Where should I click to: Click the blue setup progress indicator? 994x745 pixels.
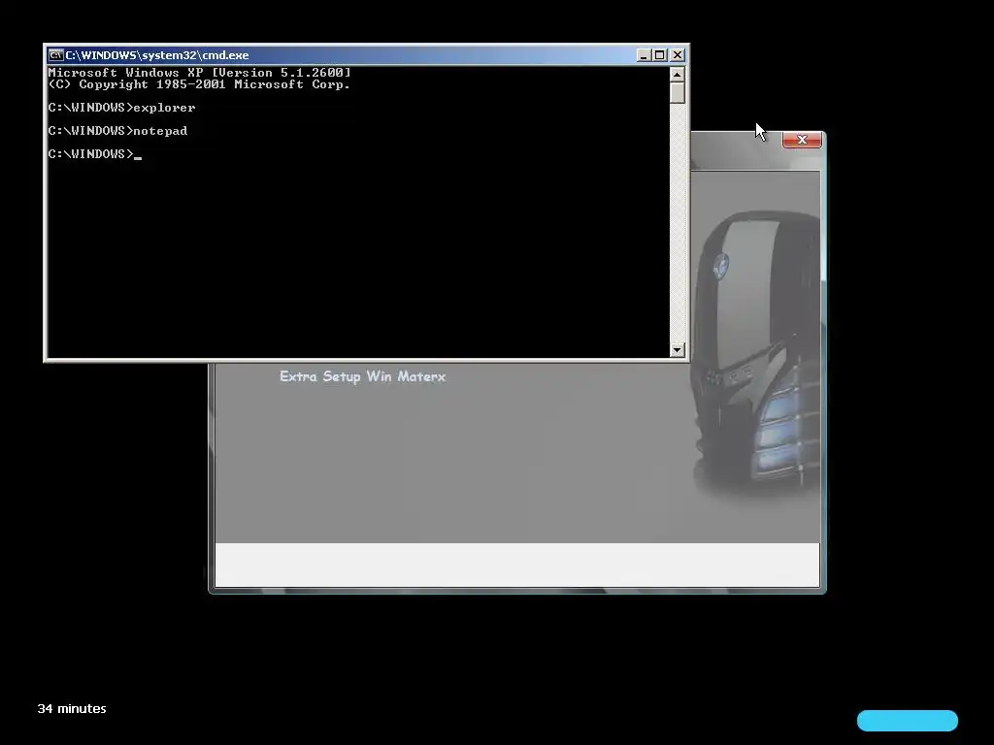[x=908, y=721]
